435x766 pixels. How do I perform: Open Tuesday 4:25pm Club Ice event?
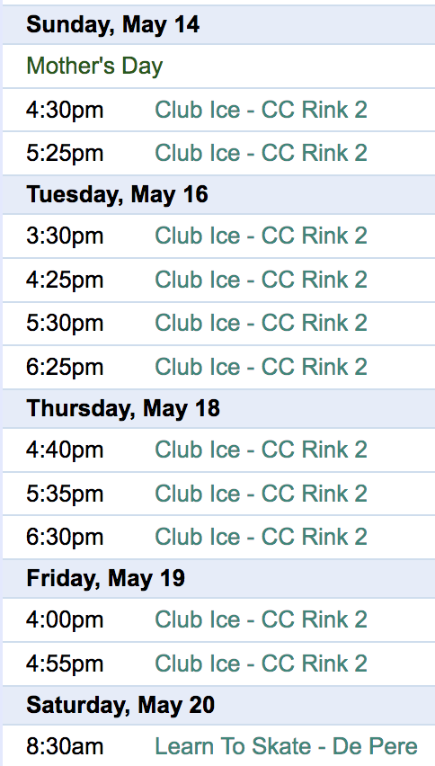tap(261, 280)
